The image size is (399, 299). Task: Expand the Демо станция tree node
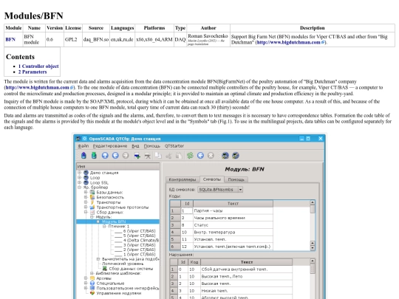(79, 173)
